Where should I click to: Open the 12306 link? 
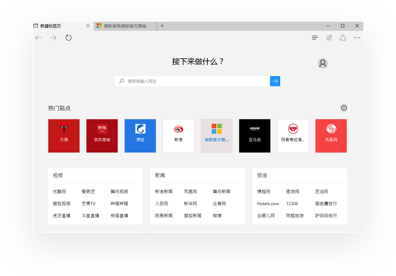(292, 204)
